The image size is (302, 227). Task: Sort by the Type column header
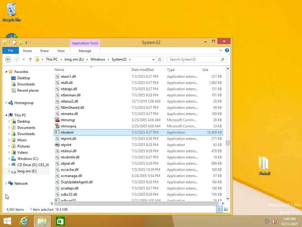(x=183, y=70)
